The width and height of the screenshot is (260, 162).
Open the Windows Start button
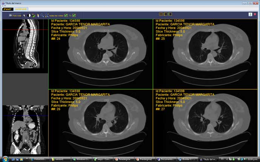point(5,159)
